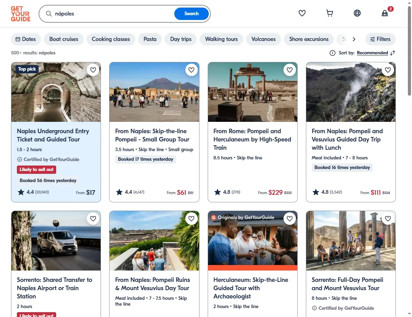
Task: Click the 500+ results: nápoles text
Action: coord(33,53)
